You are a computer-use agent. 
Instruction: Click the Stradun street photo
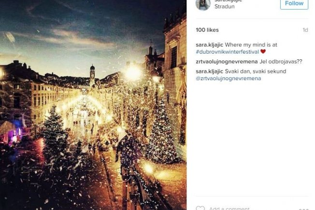coord(93,105)
